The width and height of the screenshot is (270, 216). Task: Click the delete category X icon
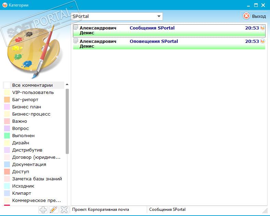[x=64, y=209]
